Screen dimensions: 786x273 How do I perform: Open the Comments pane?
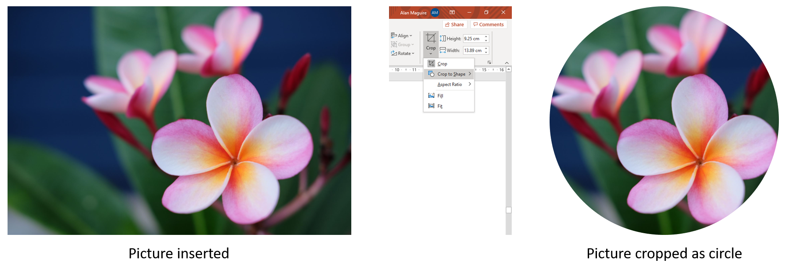tap(488, 24)
